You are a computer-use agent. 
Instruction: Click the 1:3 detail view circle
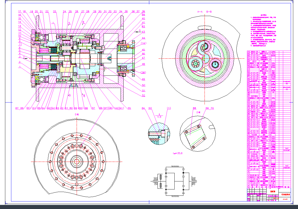click(x=159, y=134)
